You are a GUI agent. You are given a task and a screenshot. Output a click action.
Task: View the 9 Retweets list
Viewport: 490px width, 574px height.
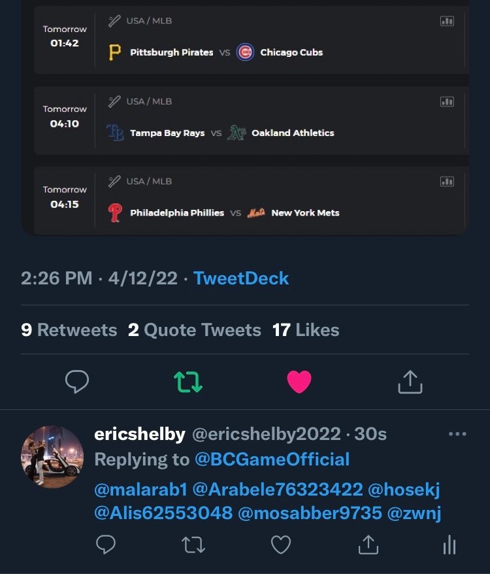click(x=69, y=330)
